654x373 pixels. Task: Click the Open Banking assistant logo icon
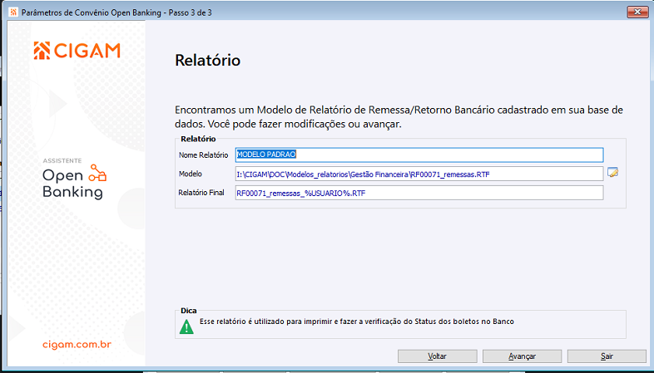(98, 173)
